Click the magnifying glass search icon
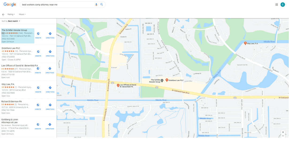The width and height of the screenshot is (289, 141). click(102, 5)
